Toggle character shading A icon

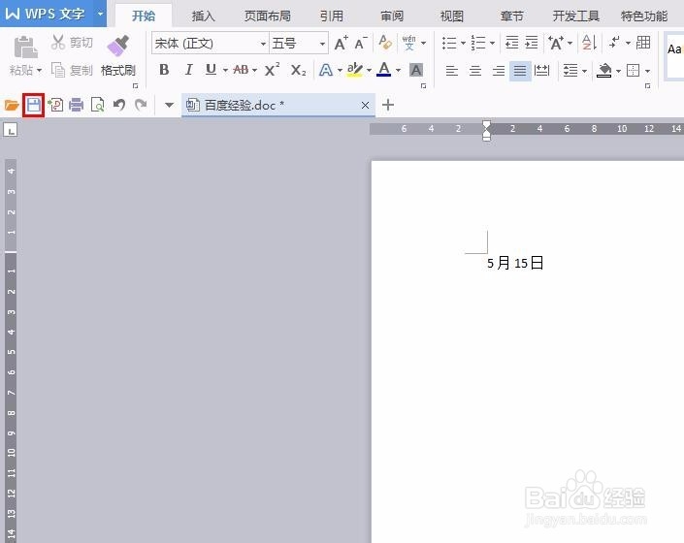[x=416, y=70]
